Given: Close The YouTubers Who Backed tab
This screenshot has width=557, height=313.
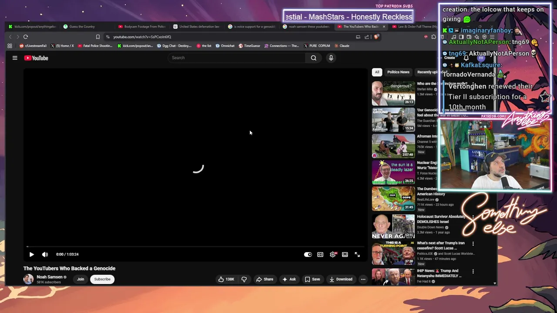Looking at the screenshot, I should [x=383, y=27].
